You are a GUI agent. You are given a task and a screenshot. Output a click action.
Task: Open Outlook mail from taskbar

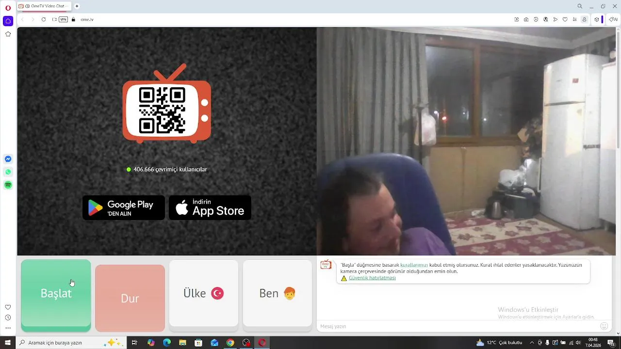click(x=214, y=343)
